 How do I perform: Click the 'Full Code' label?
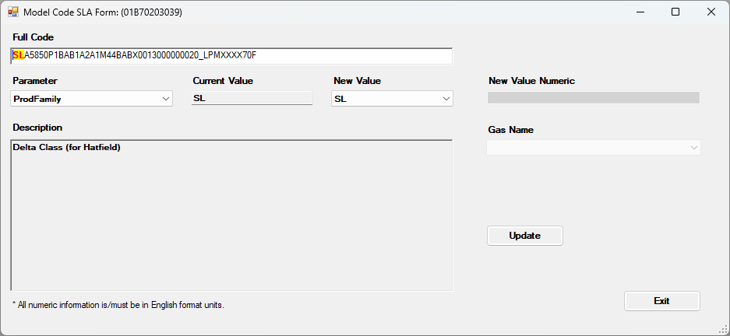click(33, 37)
